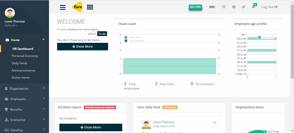Expand the Benefits menu

44,109
